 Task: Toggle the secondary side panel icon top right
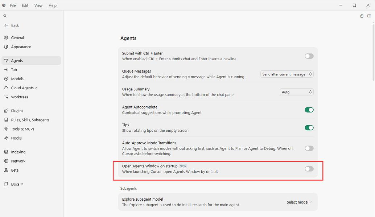pos(369,16)
